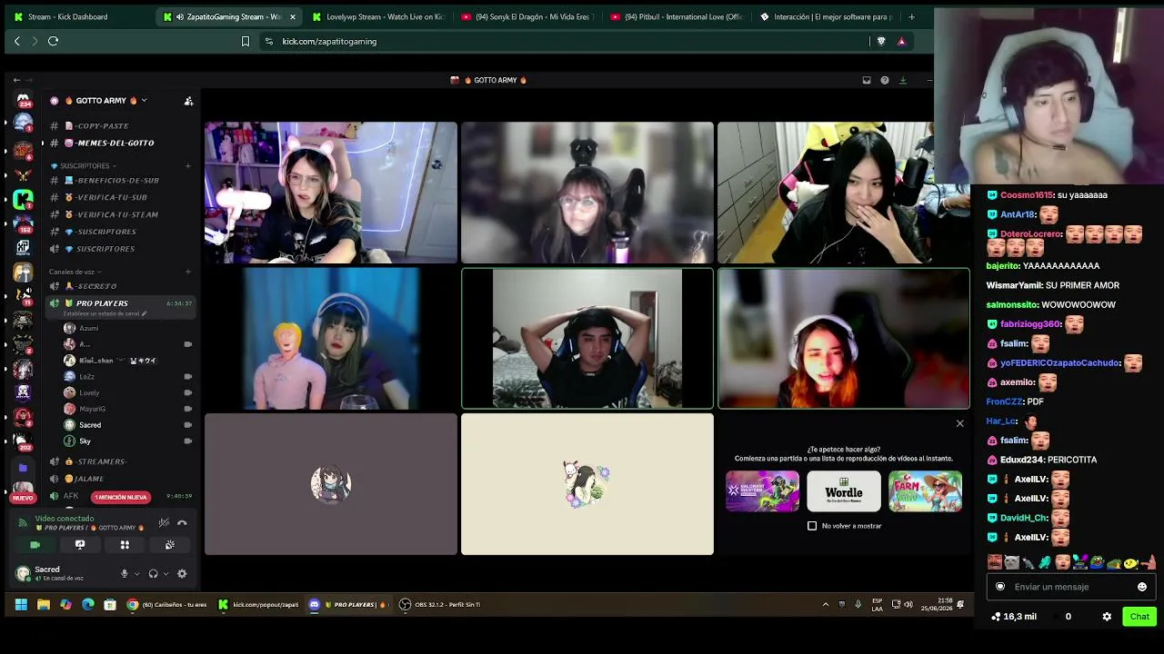Switch to Pitbull International Love tab
The width and height of the screenshot is (1164, 654).
(x=676, y=16)
